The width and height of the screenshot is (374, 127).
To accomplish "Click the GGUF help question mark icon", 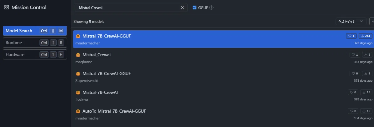I will coord(211,8).
